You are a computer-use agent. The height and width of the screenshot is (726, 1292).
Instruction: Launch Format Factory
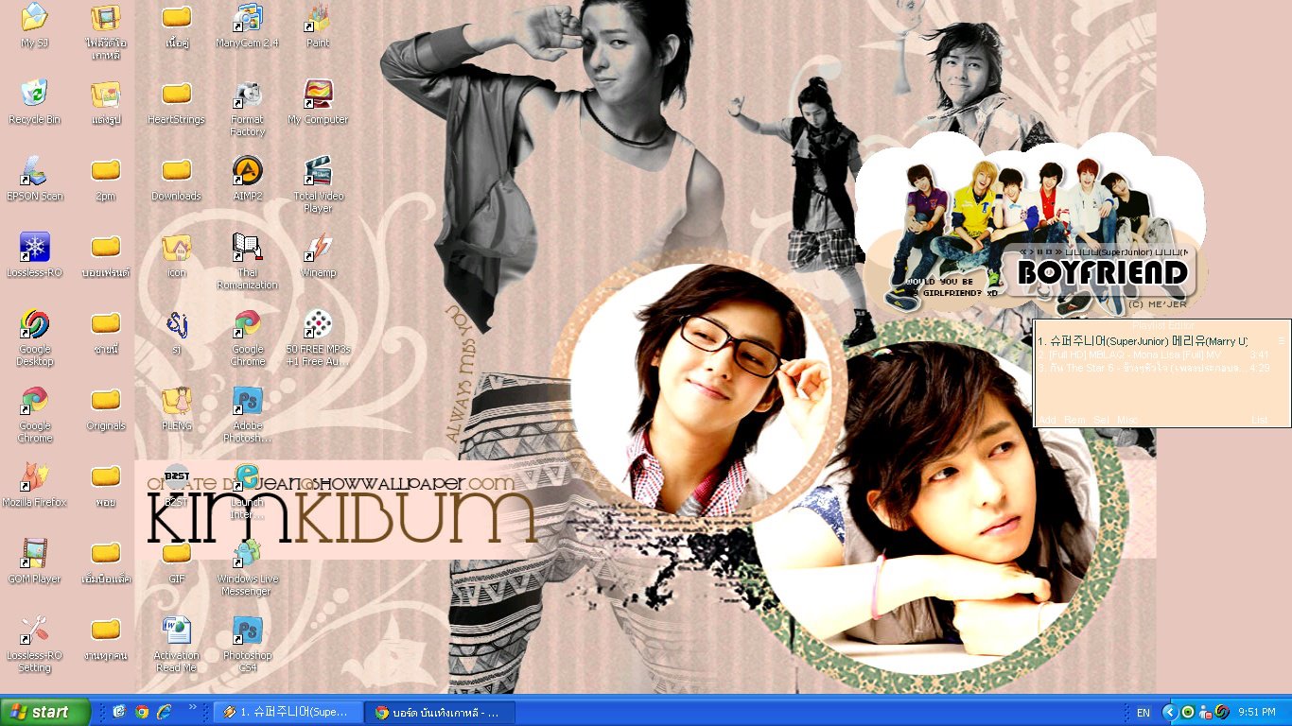pyautogui.click(x=248, y=108)
